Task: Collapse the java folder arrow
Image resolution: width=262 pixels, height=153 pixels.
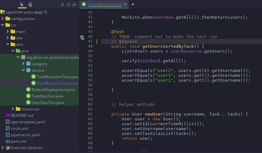Action: [13, 51]
